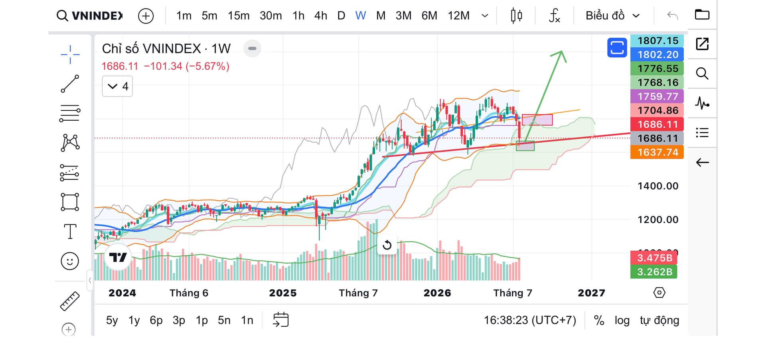The image size is (766, 353).
Task: Toggle the tự động auto scale
Action: [659, 320]
